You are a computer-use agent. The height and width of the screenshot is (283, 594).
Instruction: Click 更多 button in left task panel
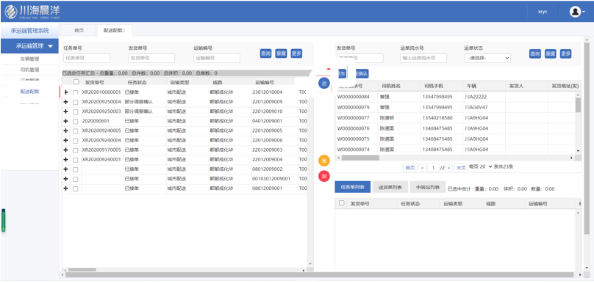point(296,54)
